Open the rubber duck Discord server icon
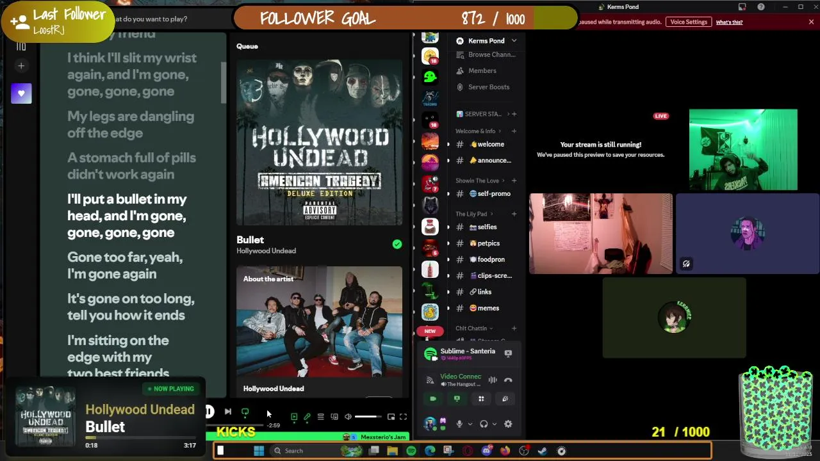The width and height of the screenshot is (820, 461). point(430,312)
